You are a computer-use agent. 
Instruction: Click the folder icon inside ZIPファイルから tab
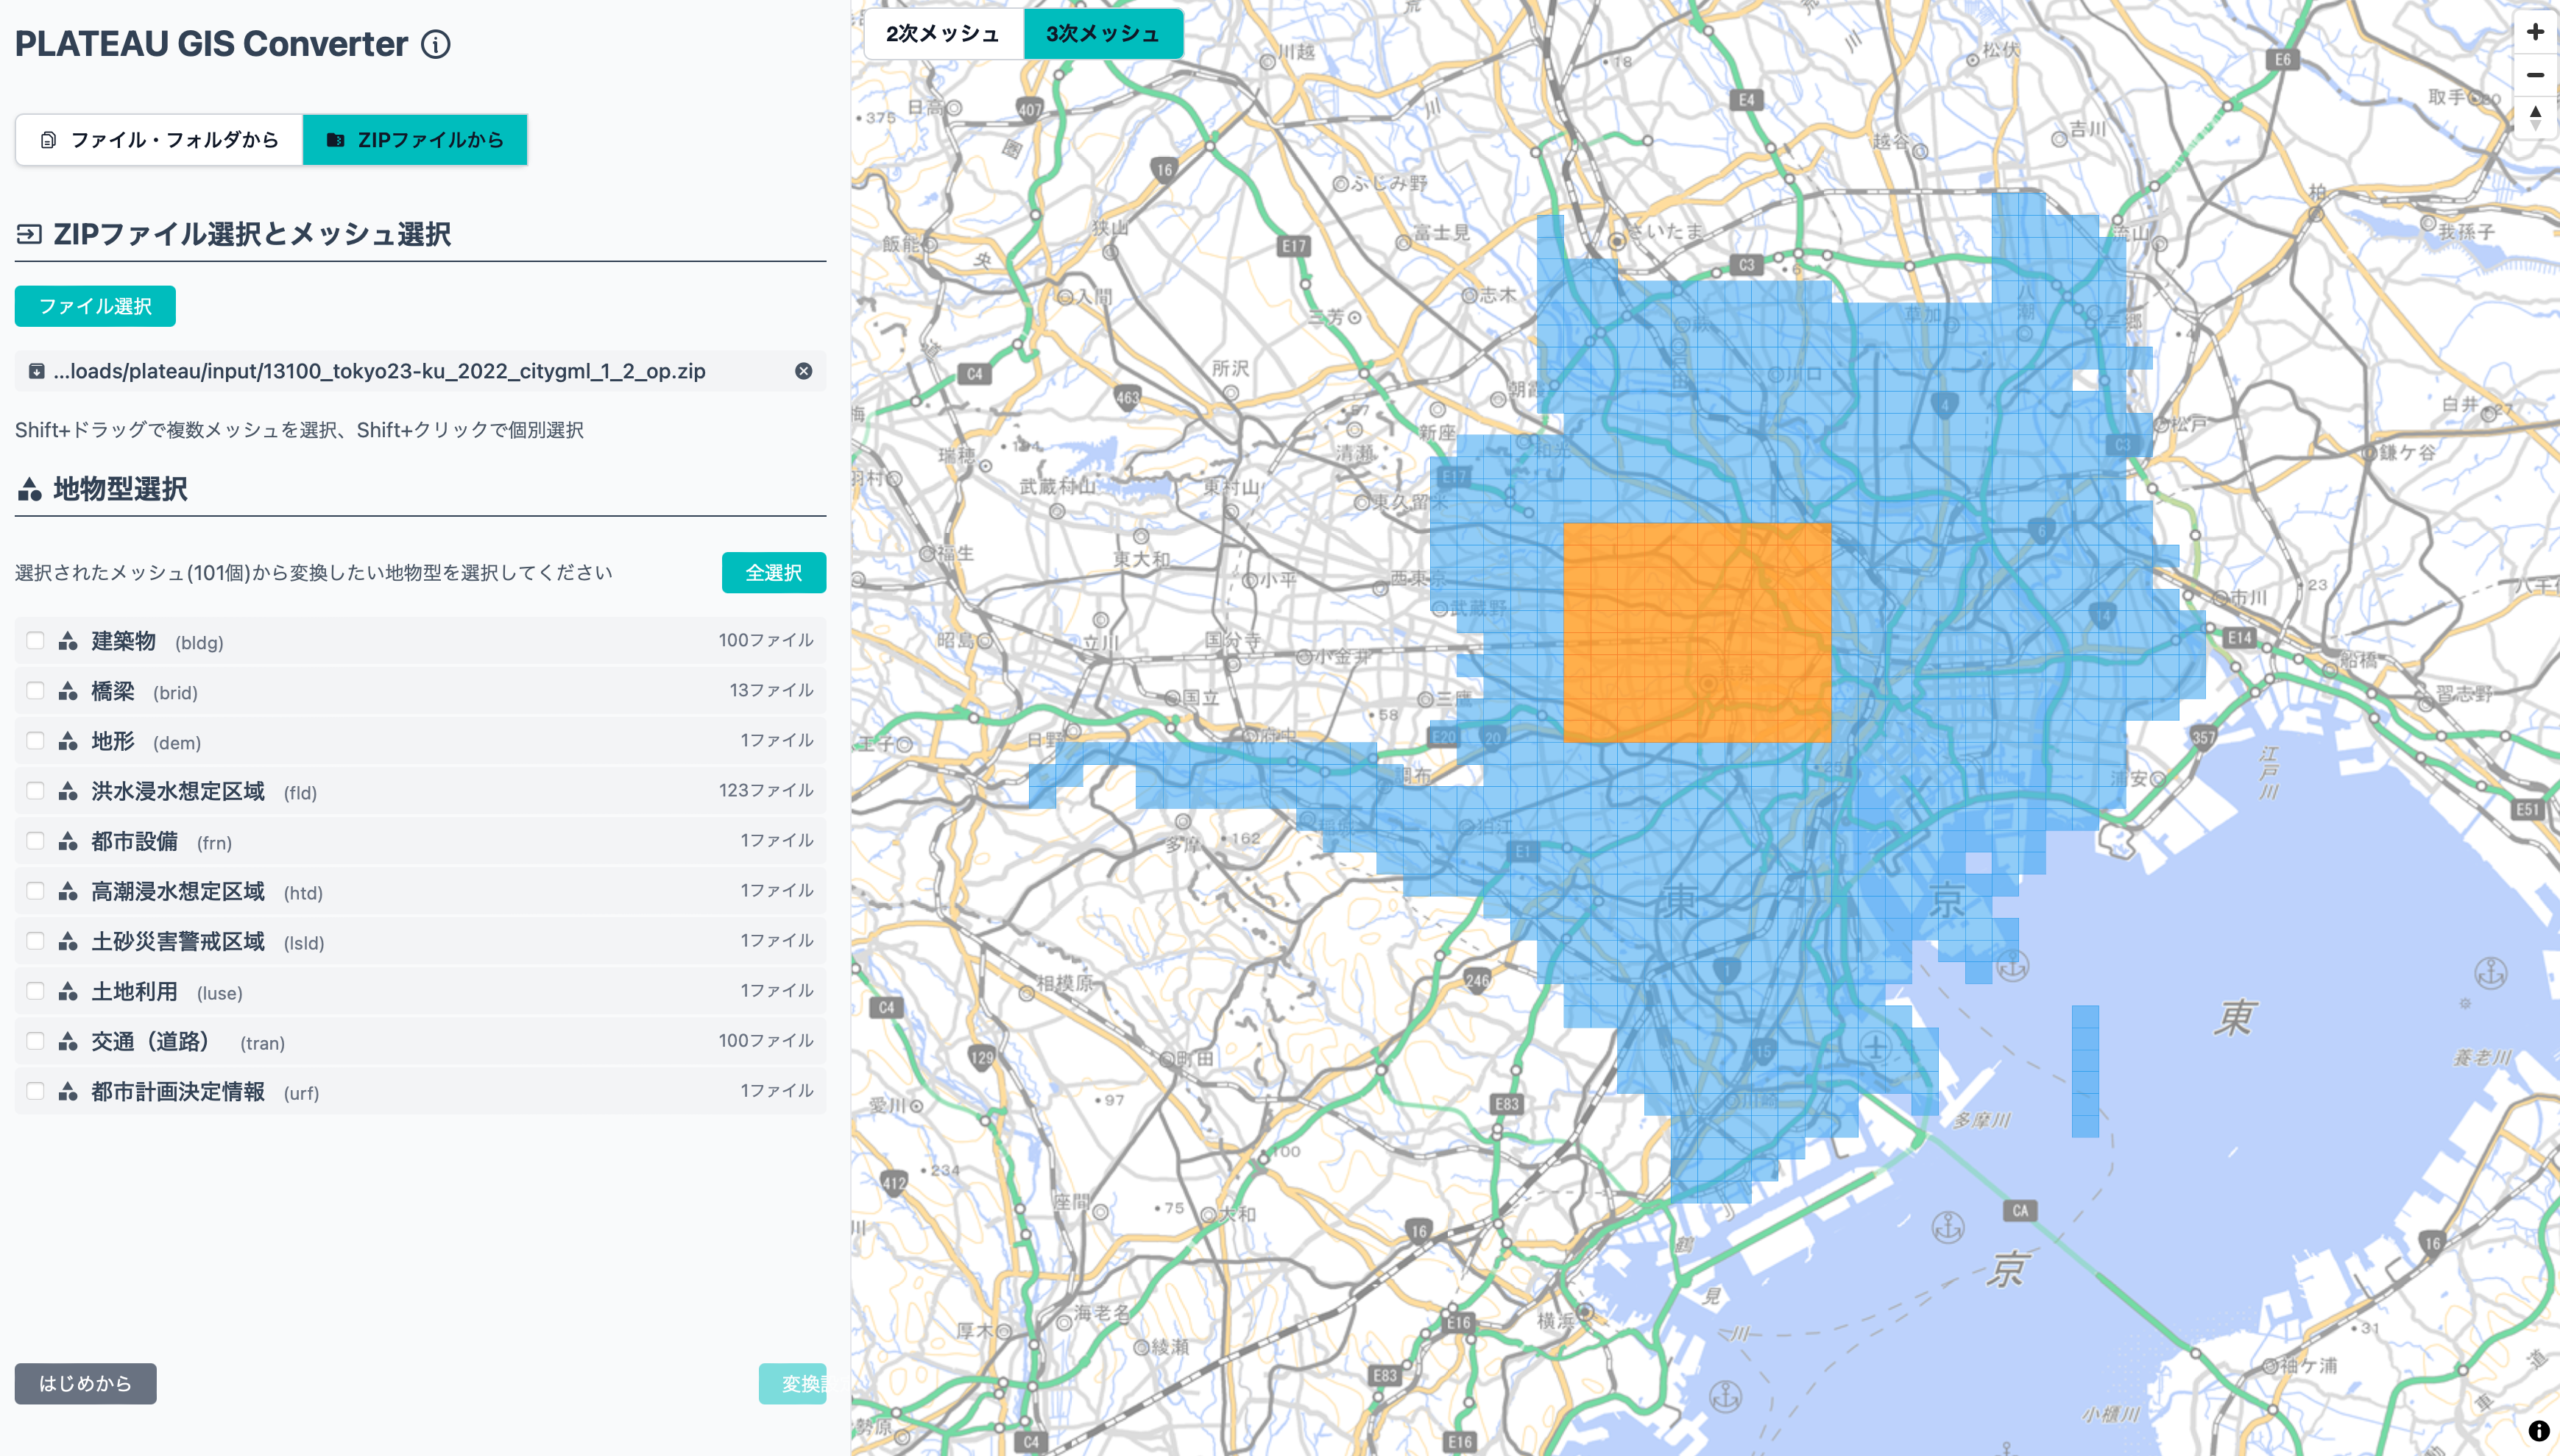click(x=337, y=140)
